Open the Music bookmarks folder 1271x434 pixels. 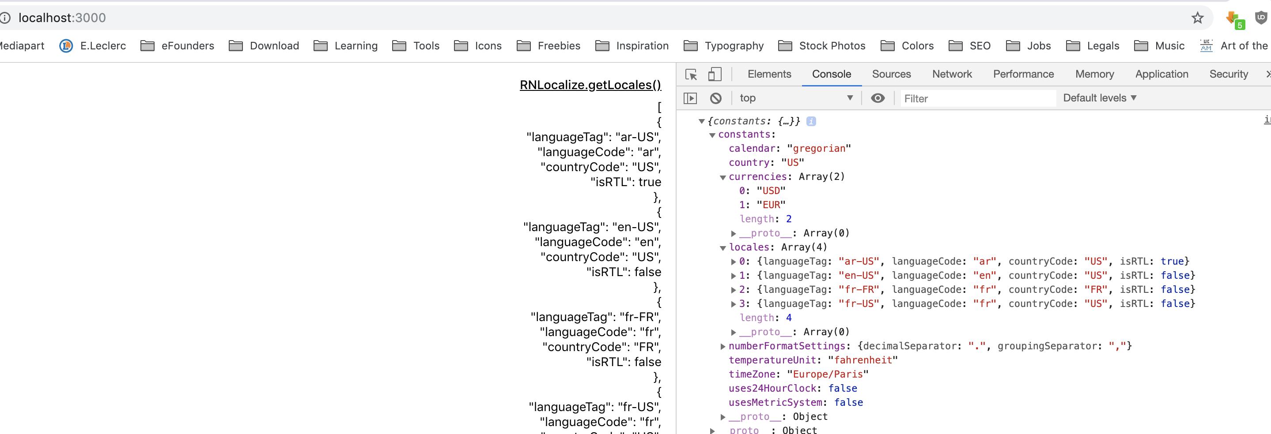tap(1159, 46)
